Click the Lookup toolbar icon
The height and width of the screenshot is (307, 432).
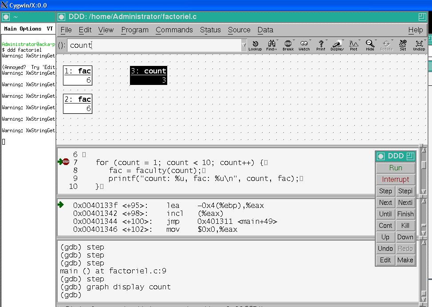255,46
